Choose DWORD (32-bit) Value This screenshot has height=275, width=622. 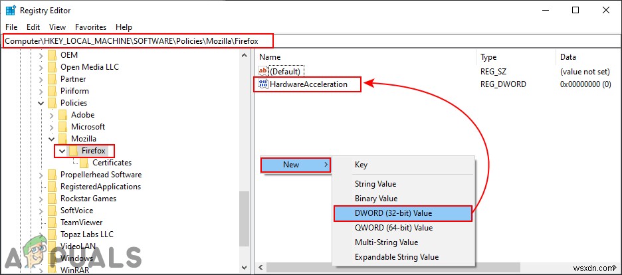pyautogui.click(x=403, y=213)
